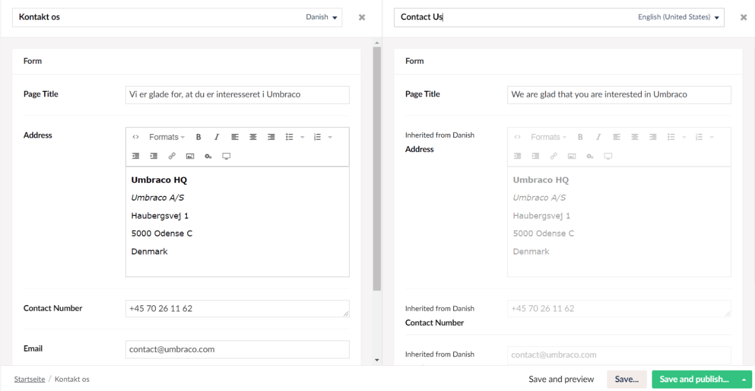Image resolution: width=755 pixels, height=391 pixels.
Task: Expand greyed numbered list arrow in English editor
Action: point(713,137)
